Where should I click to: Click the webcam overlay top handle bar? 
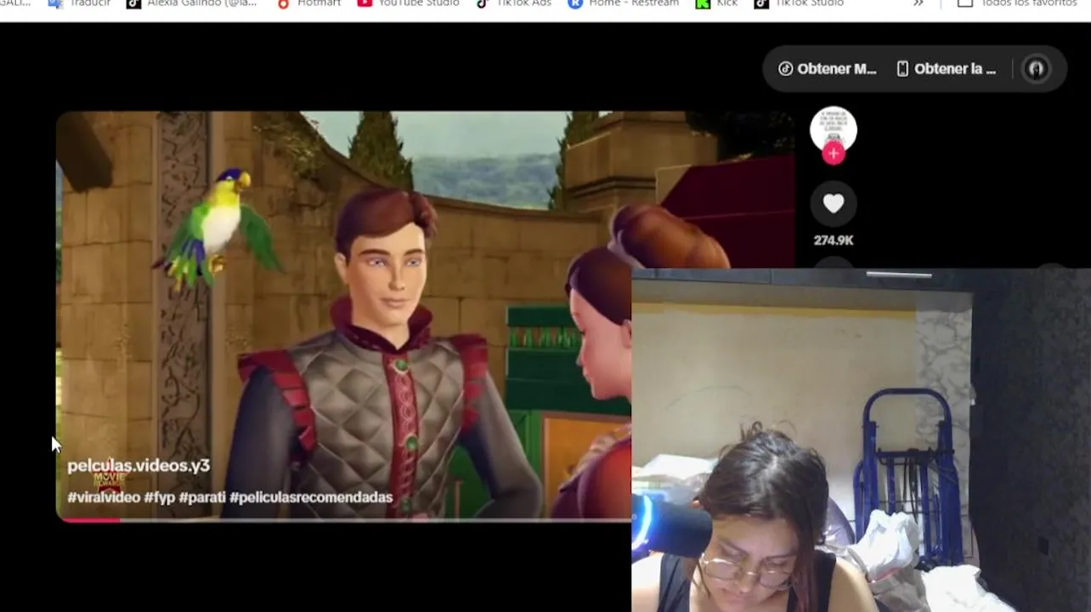pyautogui.click(x=898, y=275)
